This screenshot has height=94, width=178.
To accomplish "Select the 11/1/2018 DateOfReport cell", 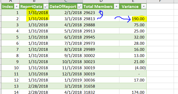I will click(x=66, y=68).
